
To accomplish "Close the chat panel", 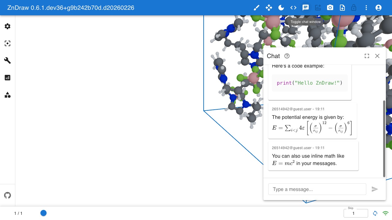I will tap(377, 56).
